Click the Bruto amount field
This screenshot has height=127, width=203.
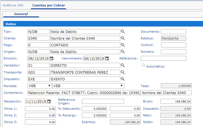pyautogui.click(x=176, y=101)
